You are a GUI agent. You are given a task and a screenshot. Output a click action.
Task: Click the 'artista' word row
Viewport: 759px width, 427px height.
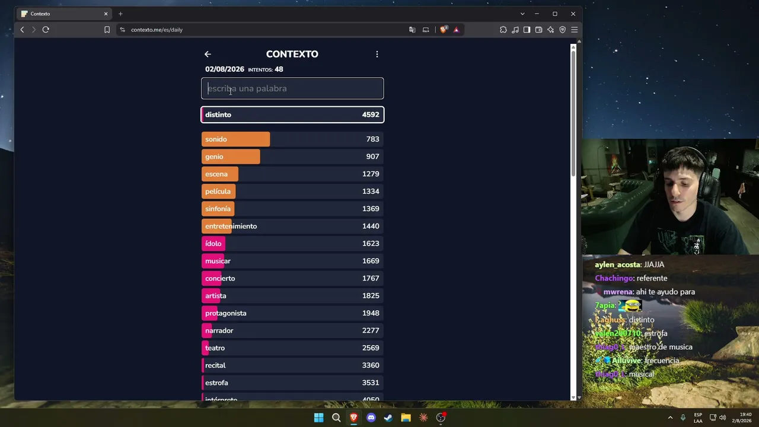292,296
